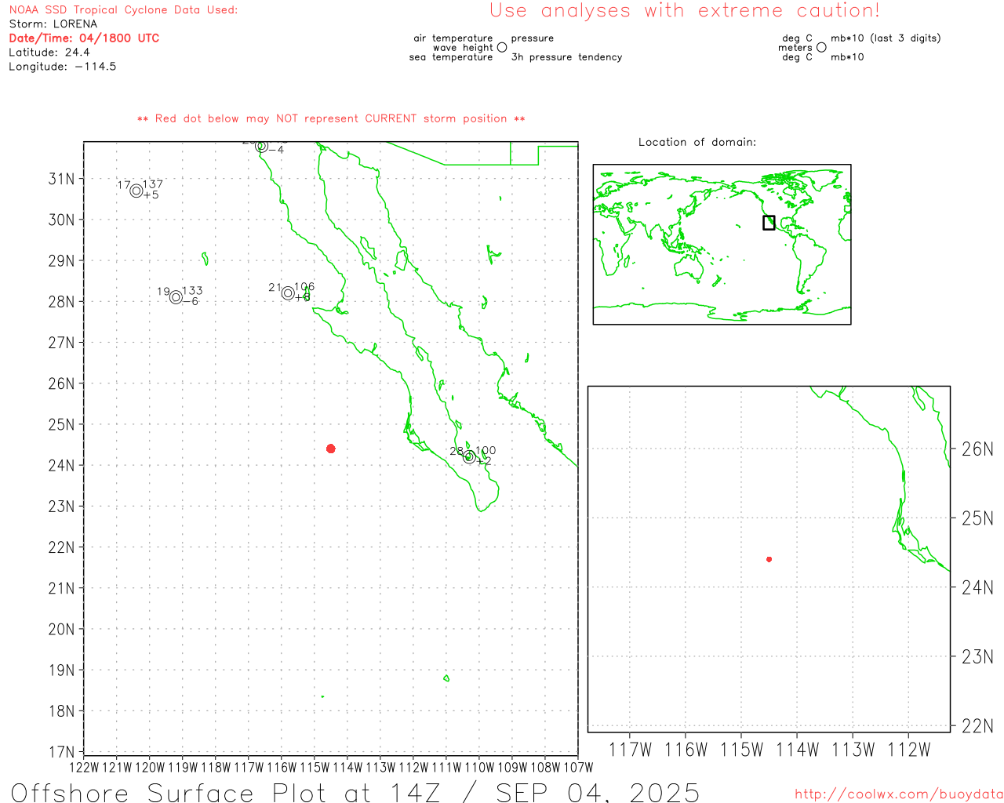Click the 'mb*10 (last 3 digits)' legend label
The image size is (1004, 803).
(886, 38)
